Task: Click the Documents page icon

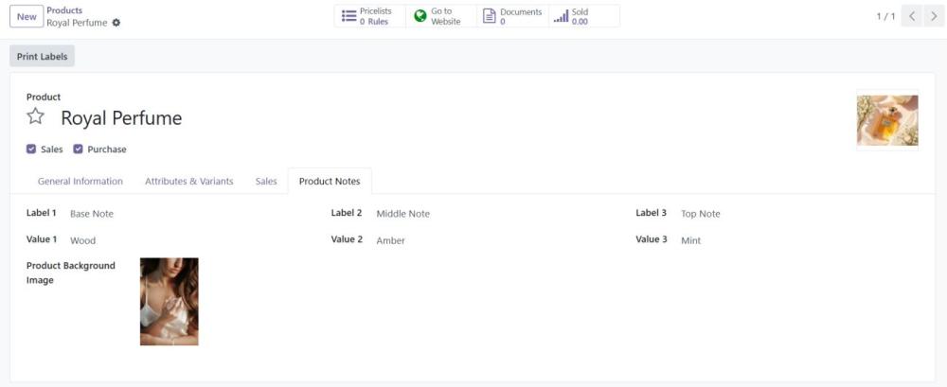Action: pyautogui.click(x=490, y=16)
